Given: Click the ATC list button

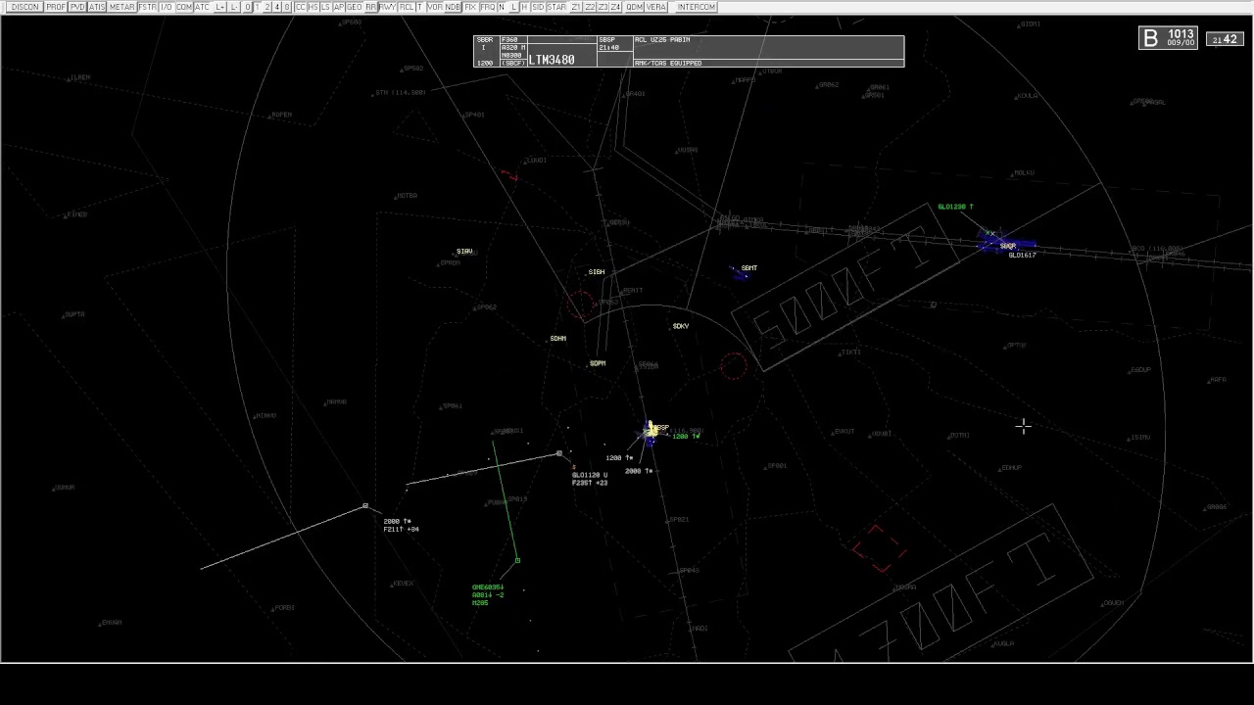Looking at the screenshot, I should [202, 7].
